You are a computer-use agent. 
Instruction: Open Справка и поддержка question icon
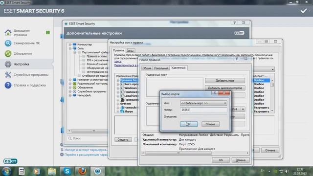pos(8,85)
